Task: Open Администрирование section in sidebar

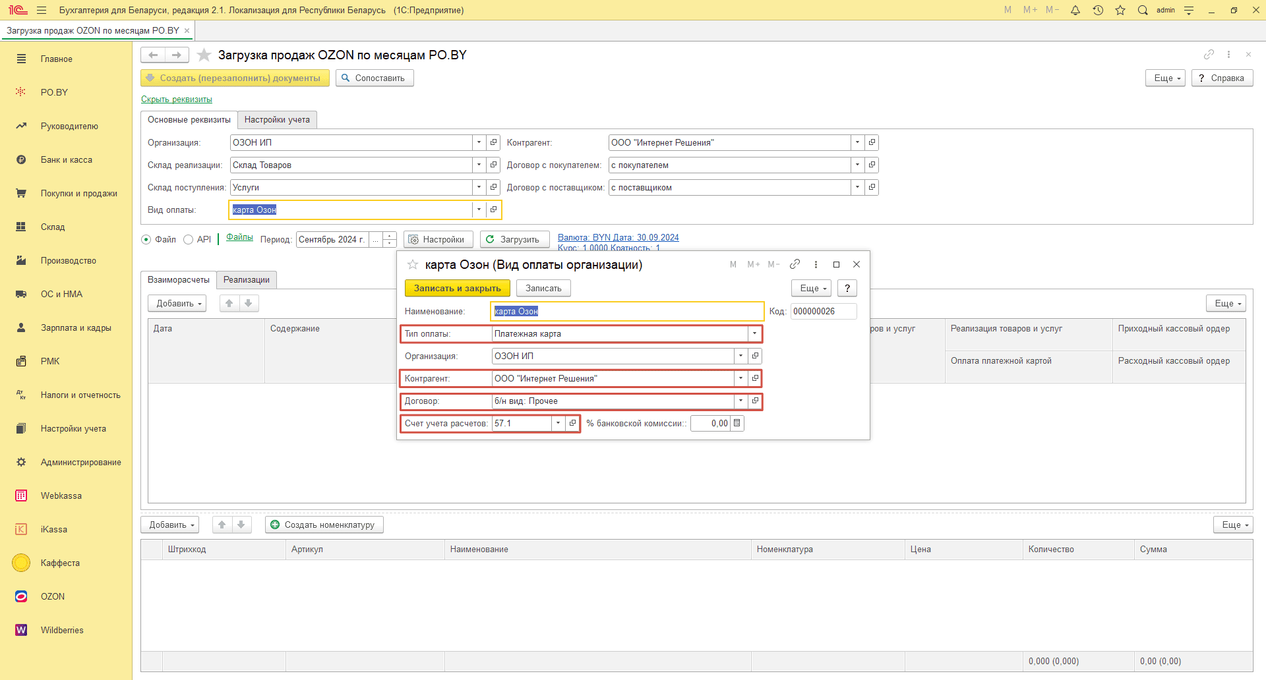Action: pos(80,462)
